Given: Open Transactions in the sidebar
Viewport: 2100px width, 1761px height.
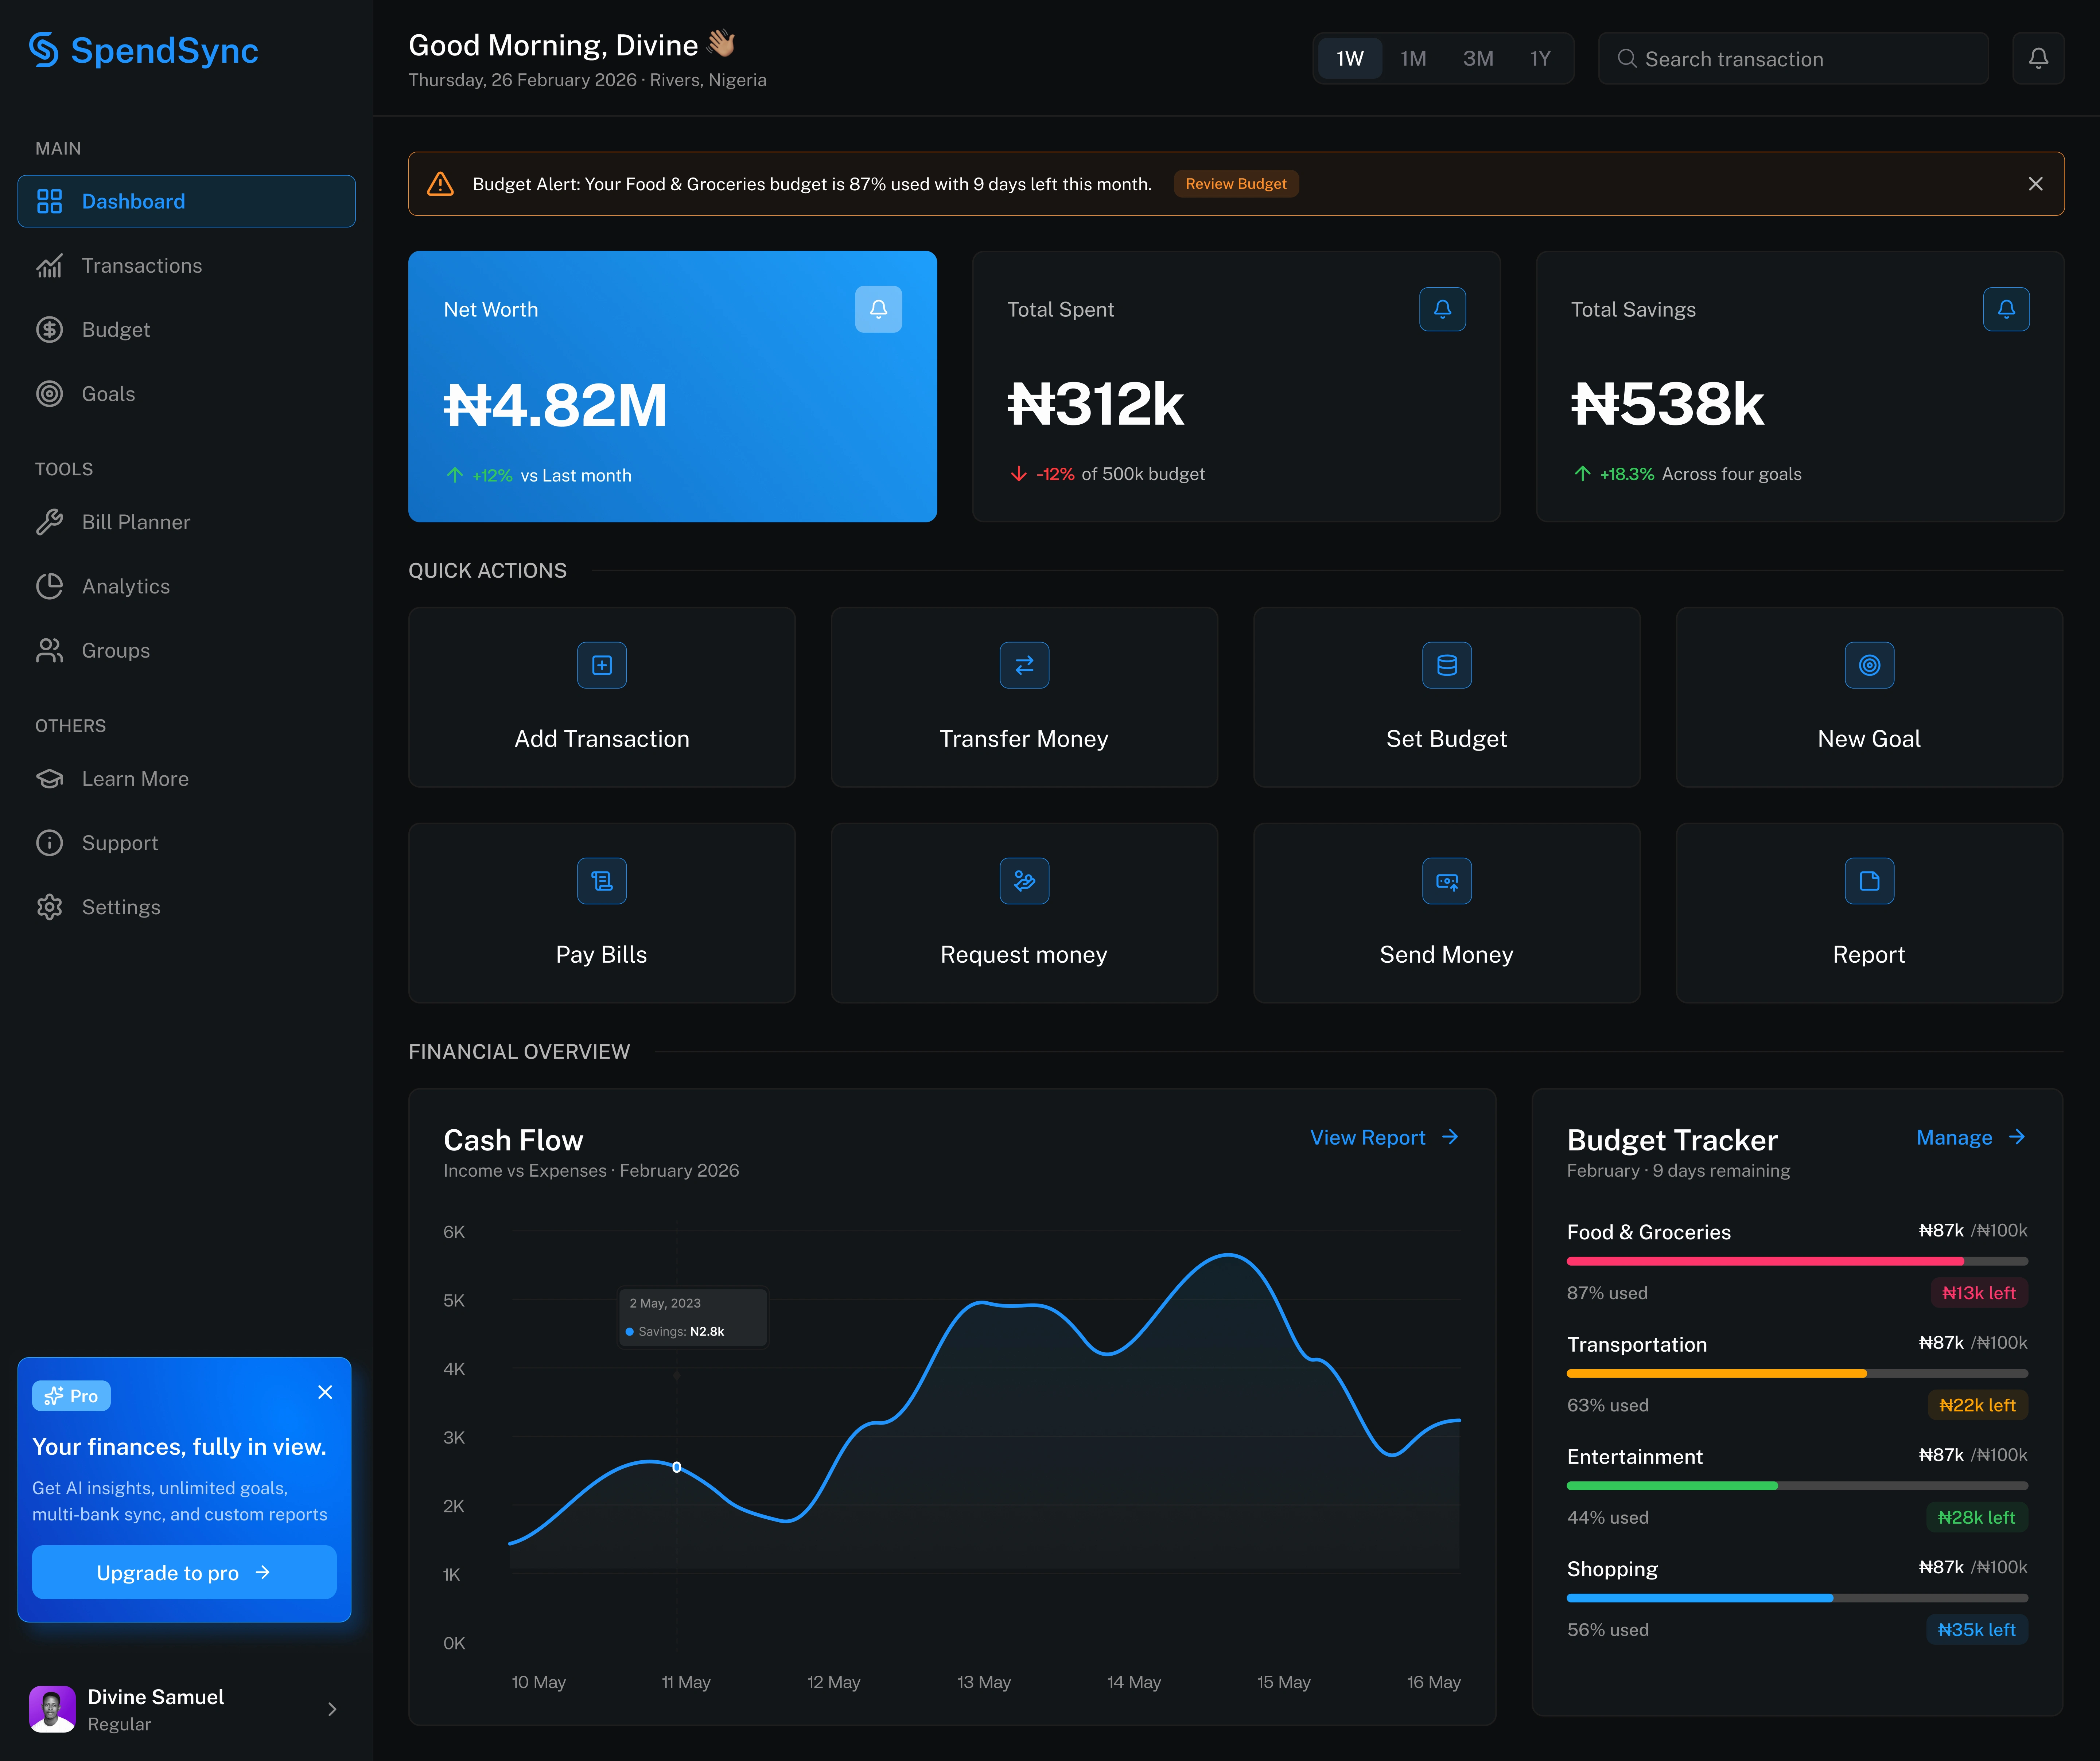Looking at the screenshot, I should [141, 265].
